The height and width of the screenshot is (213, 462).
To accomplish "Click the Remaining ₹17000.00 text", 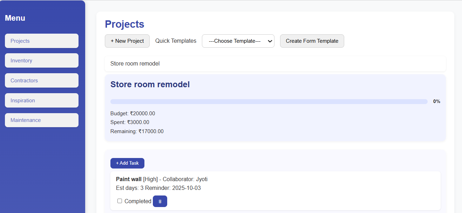I will click(137, 131).
